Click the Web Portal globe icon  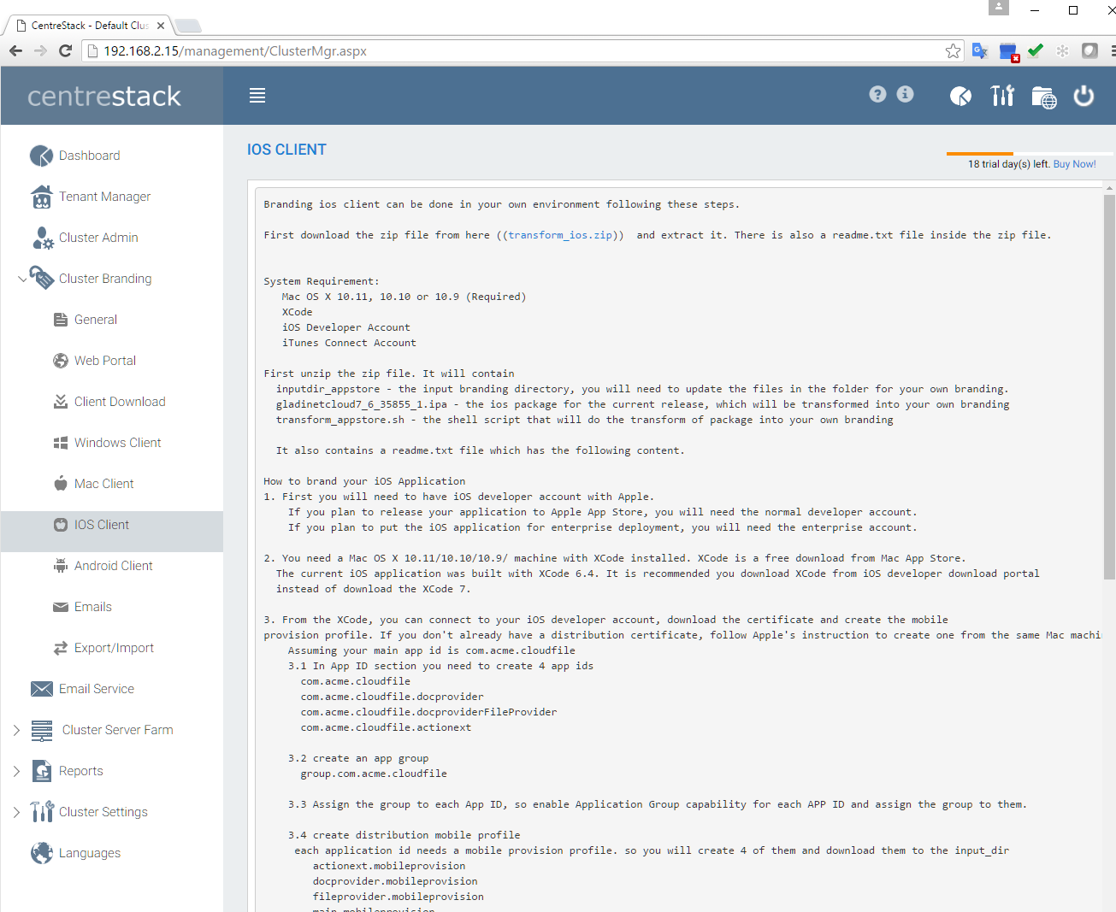click(x=61, y=361)
